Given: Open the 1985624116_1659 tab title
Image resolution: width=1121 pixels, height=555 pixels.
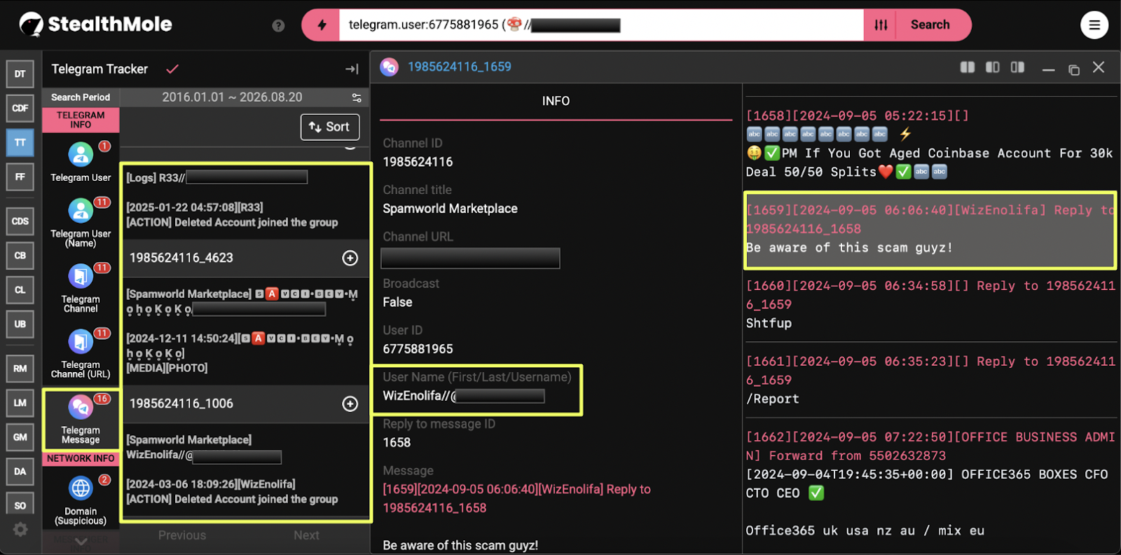Looking at the screenshot, I should point(460,67).
